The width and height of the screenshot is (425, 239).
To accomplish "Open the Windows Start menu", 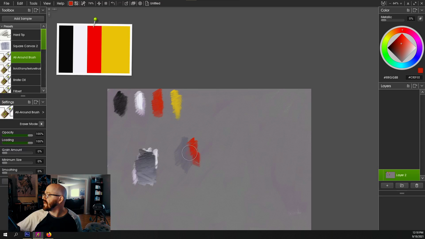I will point(5,234).
